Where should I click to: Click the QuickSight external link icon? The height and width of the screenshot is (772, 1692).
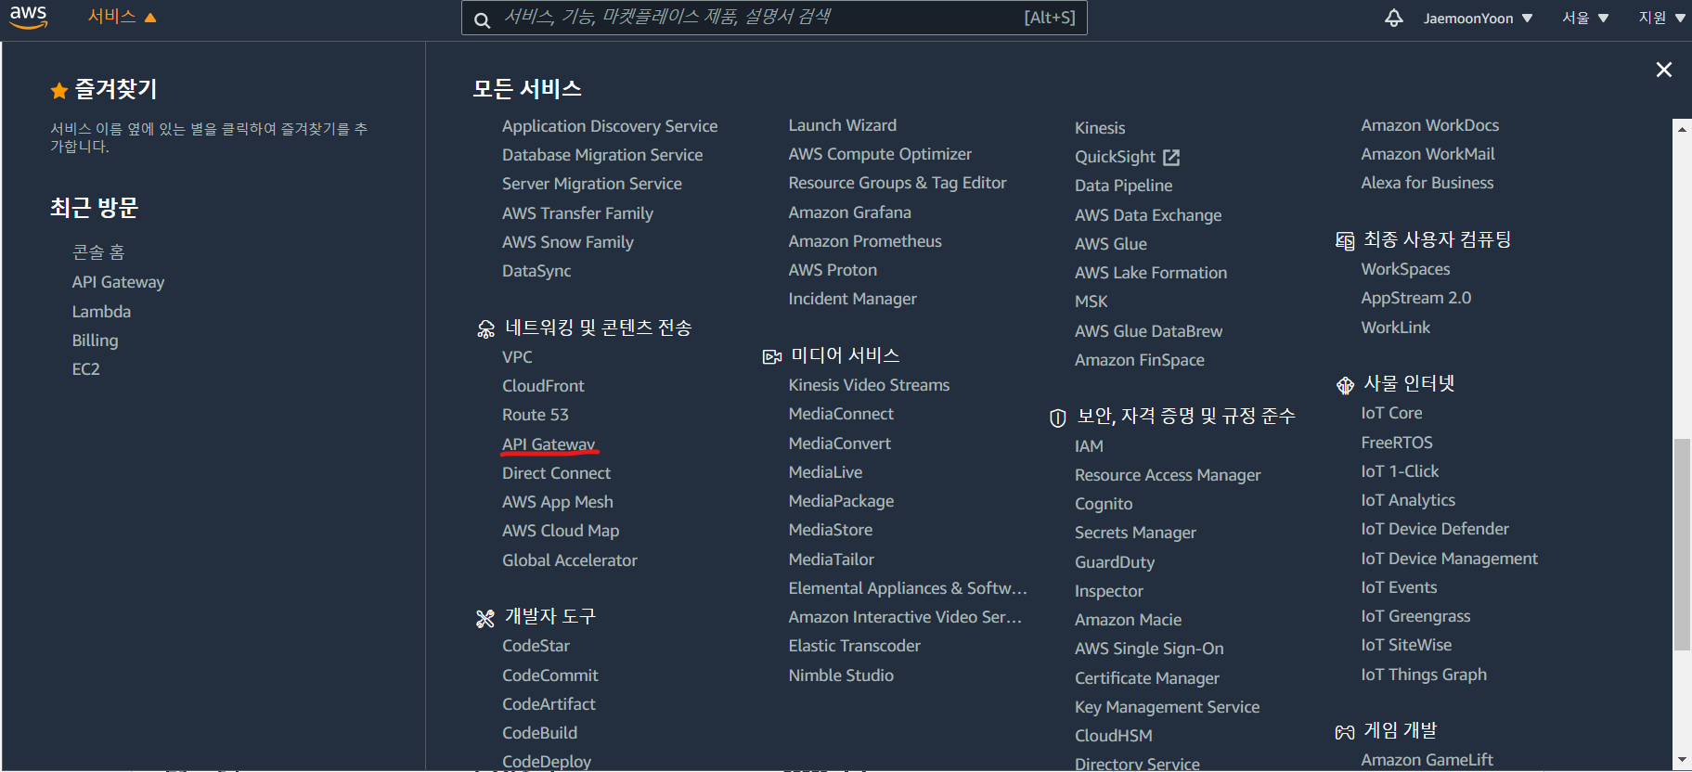pos(1171,158)
